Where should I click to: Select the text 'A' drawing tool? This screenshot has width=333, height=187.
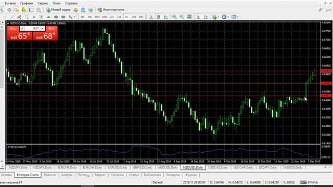pyautogui.click(x=34, y=17)
